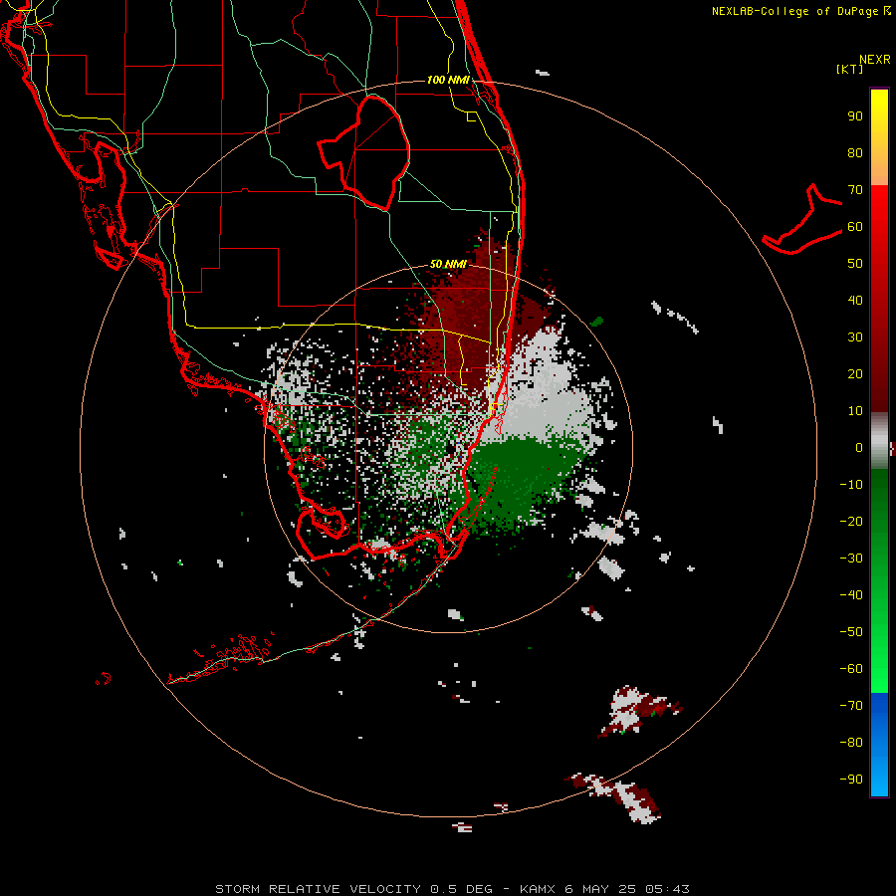Click the -80 value on velocity scale

pos(851,743)
